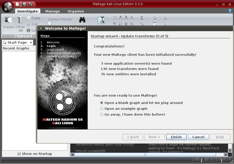
Task: Click the 'Update transforms' step
Action: tap(60, 57)
